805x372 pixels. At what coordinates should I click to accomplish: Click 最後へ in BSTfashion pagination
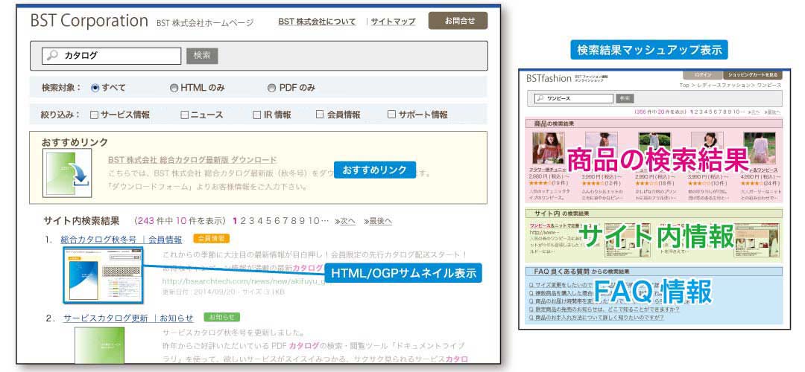pyautogui.click(x=773, y=111)
